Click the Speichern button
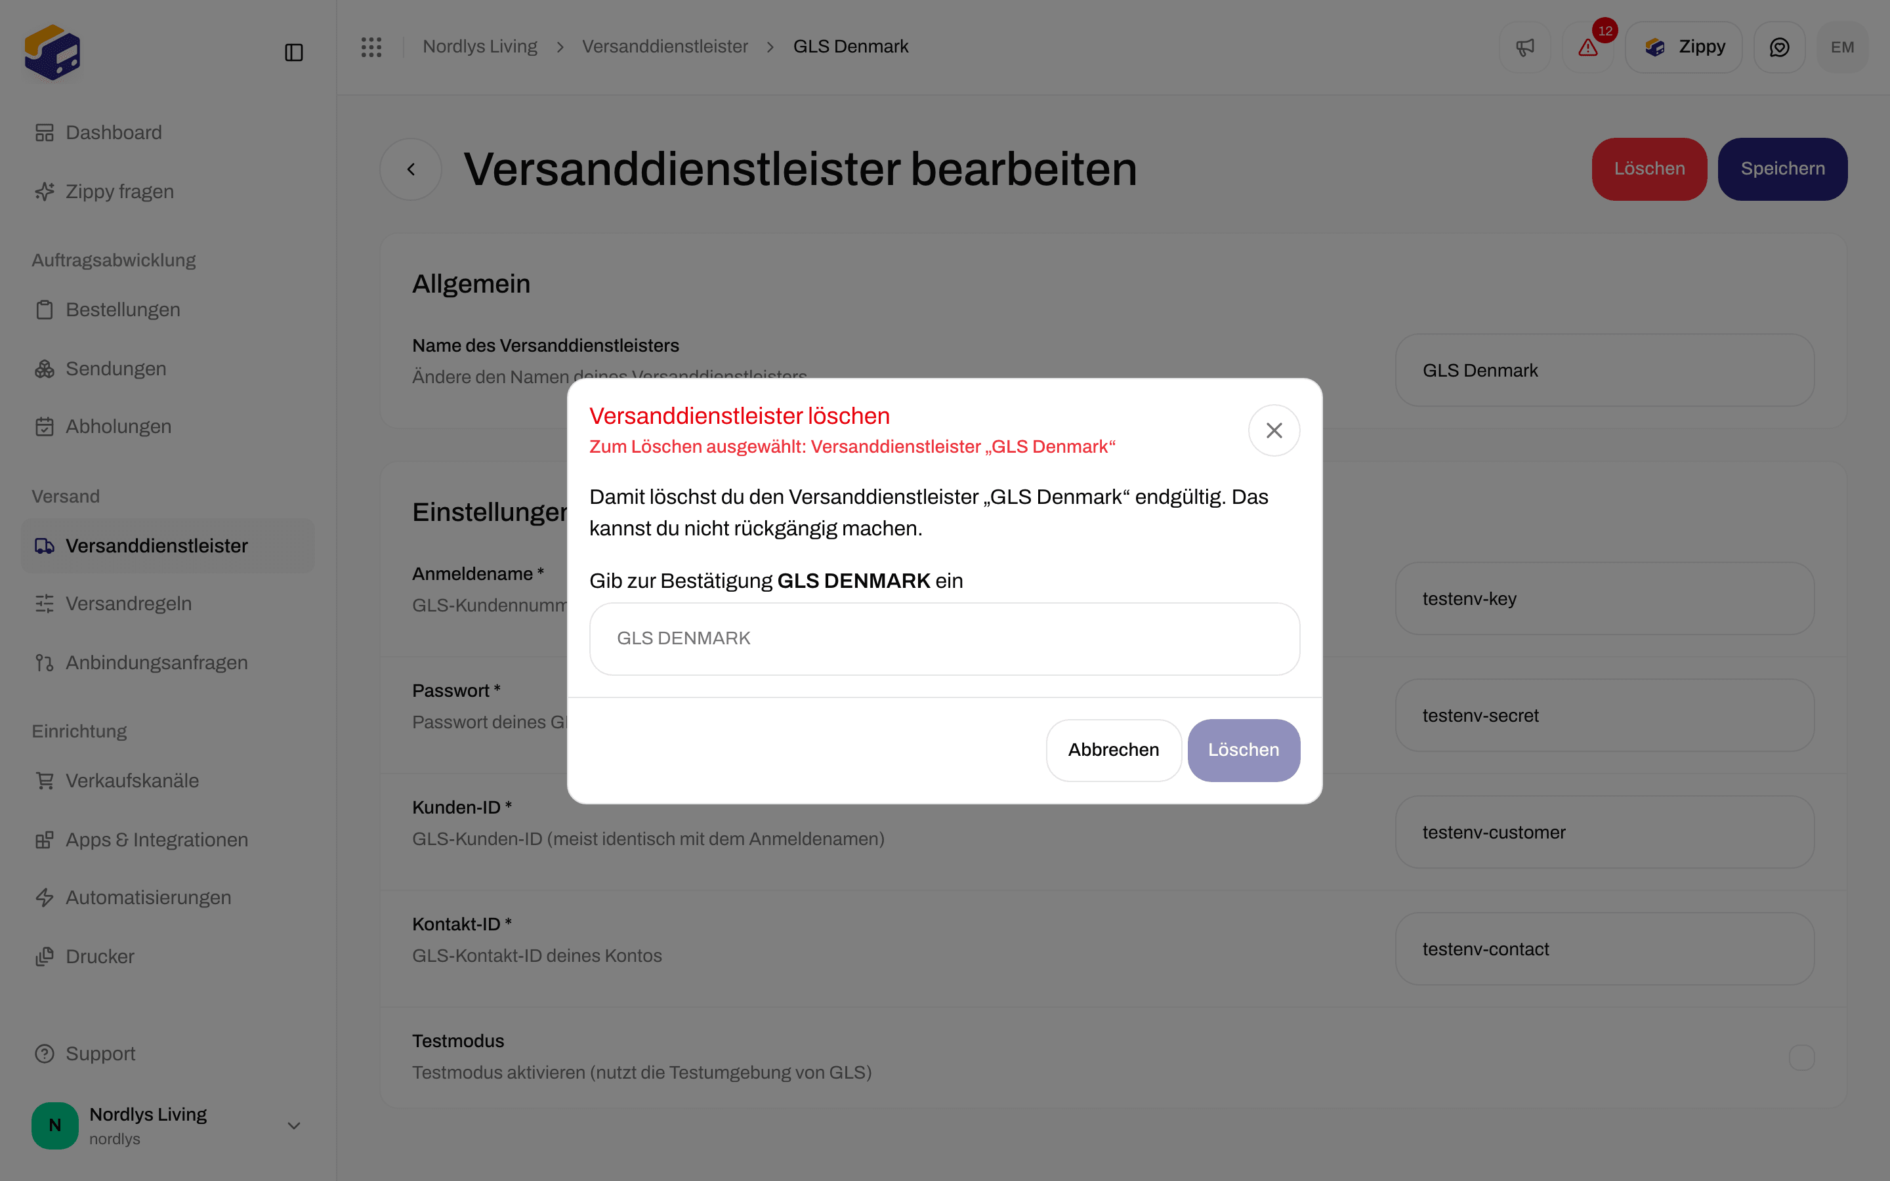1890x1181 pixels. (x=1782, y=169)
